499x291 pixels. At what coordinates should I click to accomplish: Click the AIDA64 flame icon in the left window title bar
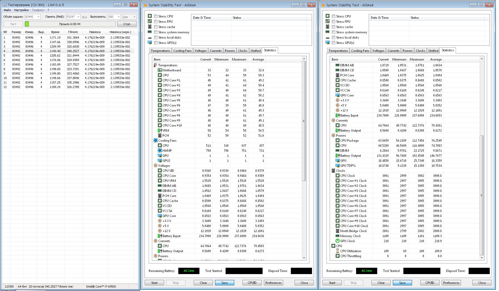point(145,5)
